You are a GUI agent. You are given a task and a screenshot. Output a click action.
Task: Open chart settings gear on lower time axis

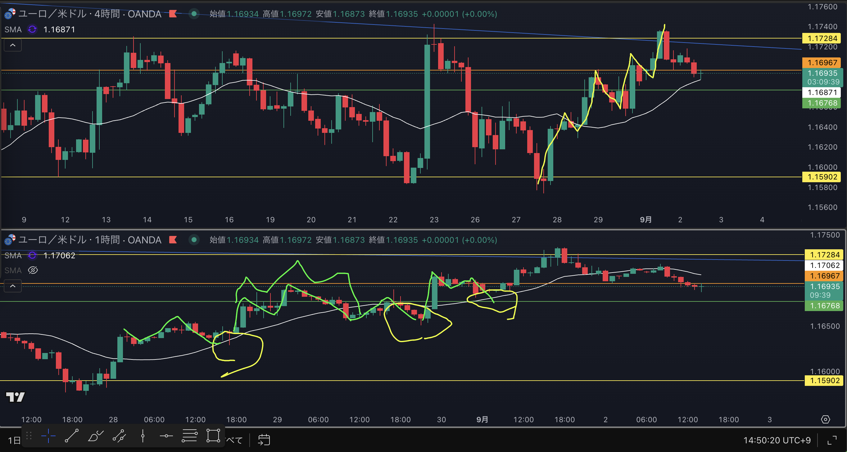coord(826,419)
